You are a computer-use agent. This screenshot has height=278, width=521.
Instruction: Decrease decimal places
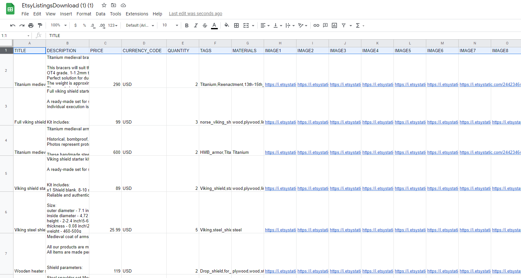click(x=93, y=25)
